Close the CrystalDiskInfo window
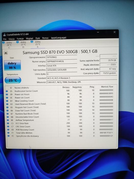The image size is (134, 179). 115,32
